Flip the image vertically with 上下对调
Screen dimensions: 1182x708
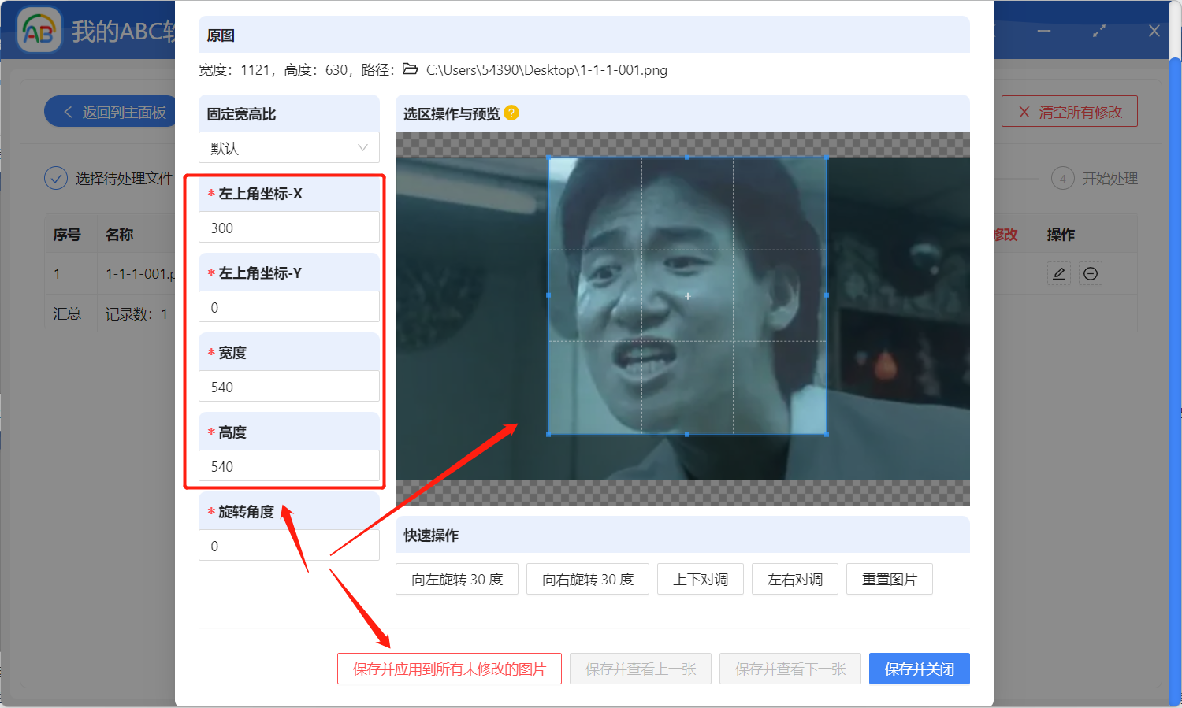(x=700, y=579)
